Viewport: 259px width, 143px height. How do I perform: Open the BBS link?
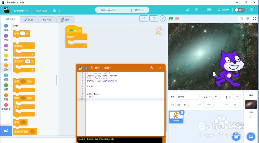209,10
